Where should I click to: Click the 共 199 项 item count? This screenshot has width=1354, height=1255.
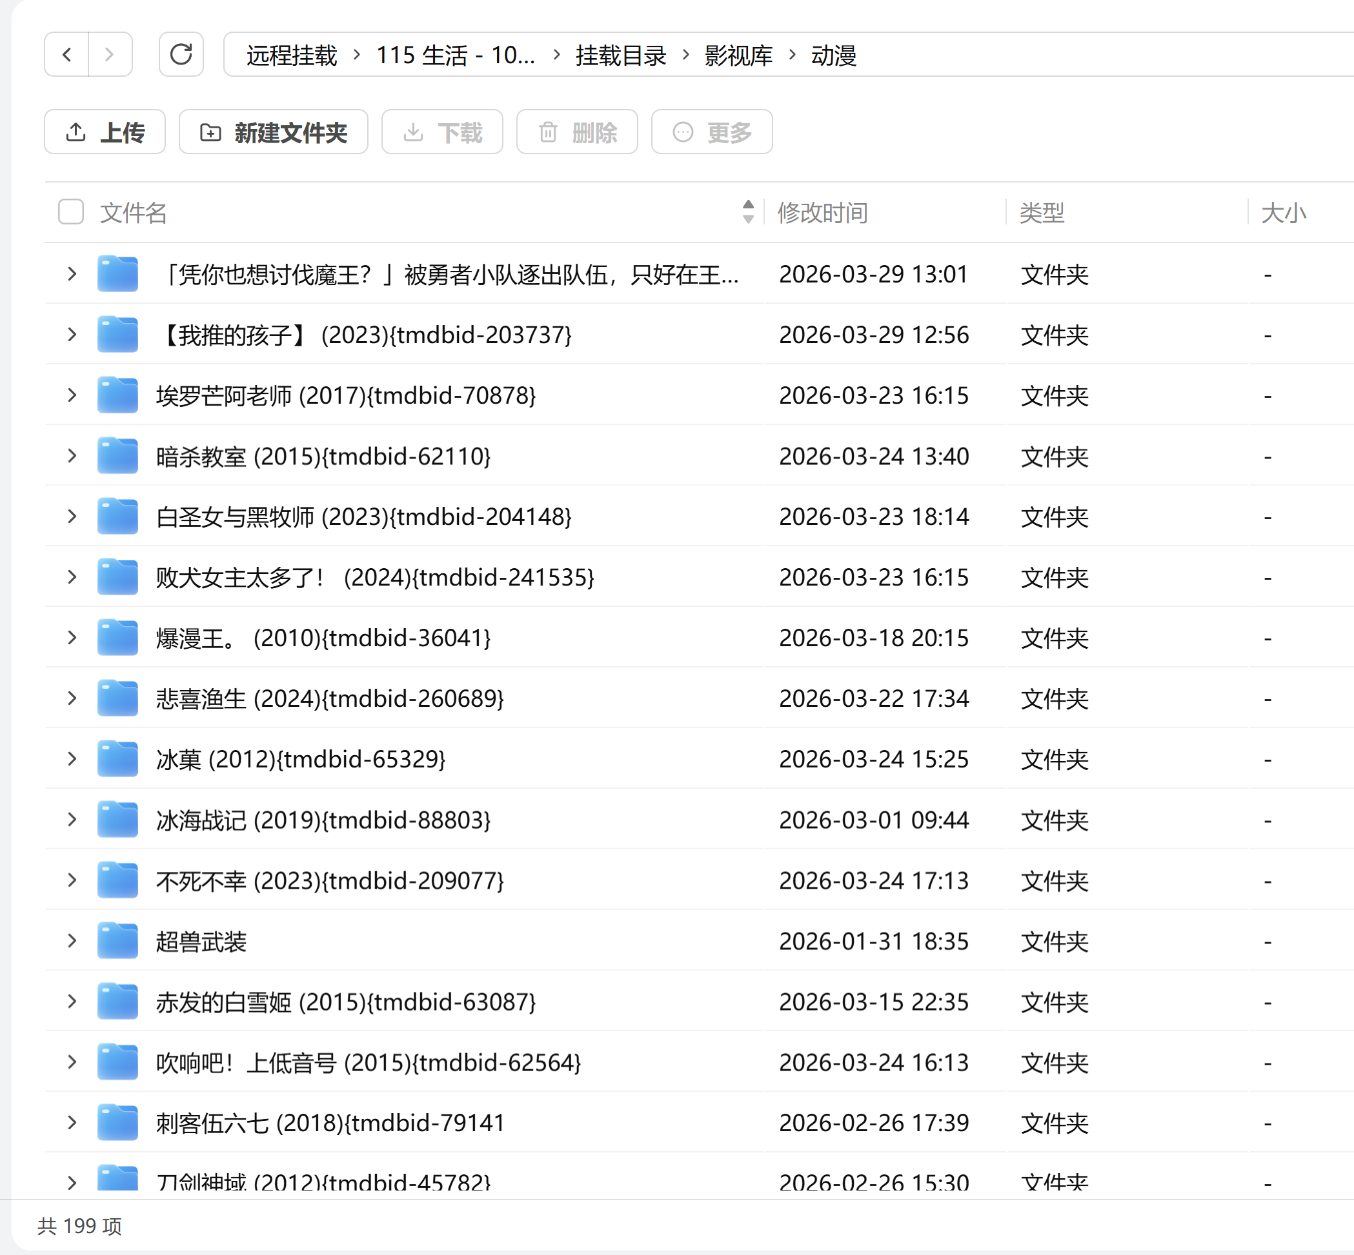click(x=79, y=1226)
